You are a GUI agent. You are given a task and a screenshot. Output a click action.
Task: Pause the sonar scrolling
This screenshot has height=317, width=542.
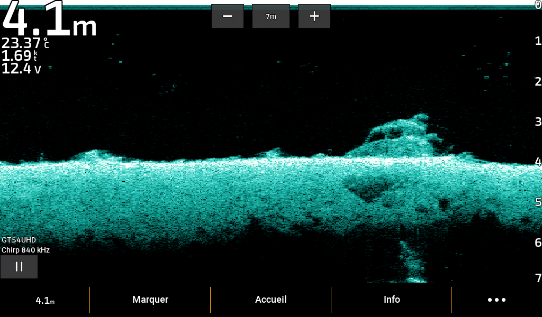click(x=19, y=267)
